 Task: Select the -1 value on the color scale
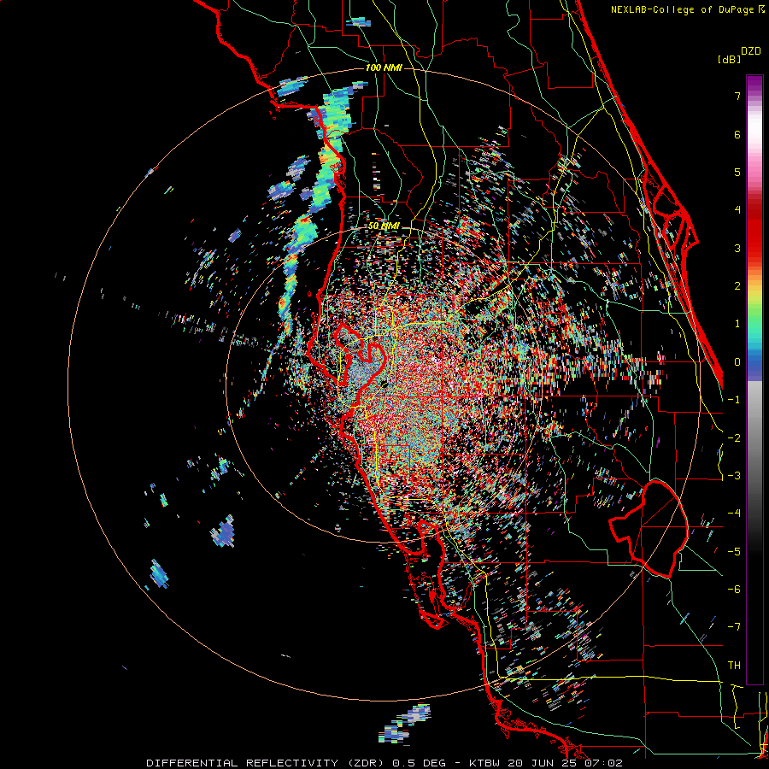[734, 400]
